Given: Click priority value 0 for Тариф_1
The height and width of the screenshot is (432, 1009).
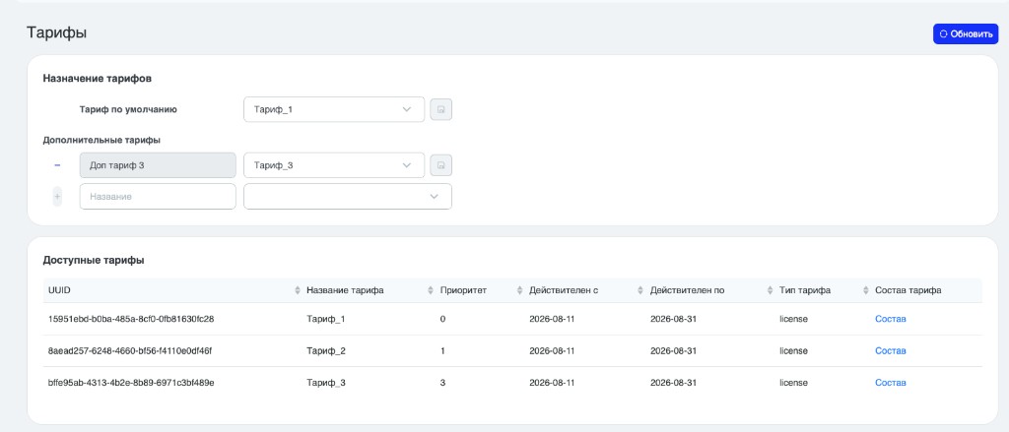Looking at the screenshot, I should click(442, 319).
